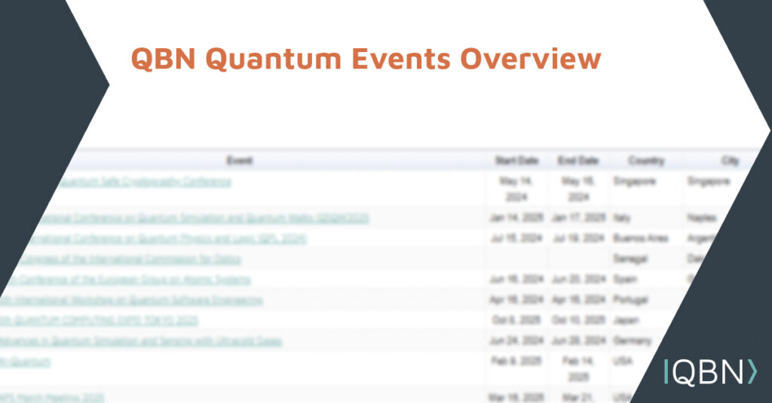This screenshot has height=403, width=772.
Task: Click the 'Singapore' country cell
Action: [x=635, y=182]
